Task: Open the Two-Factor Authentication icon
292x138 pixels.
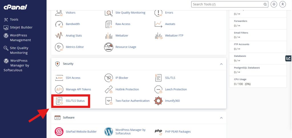Action: pyautogui.click(x=109, y=101)
